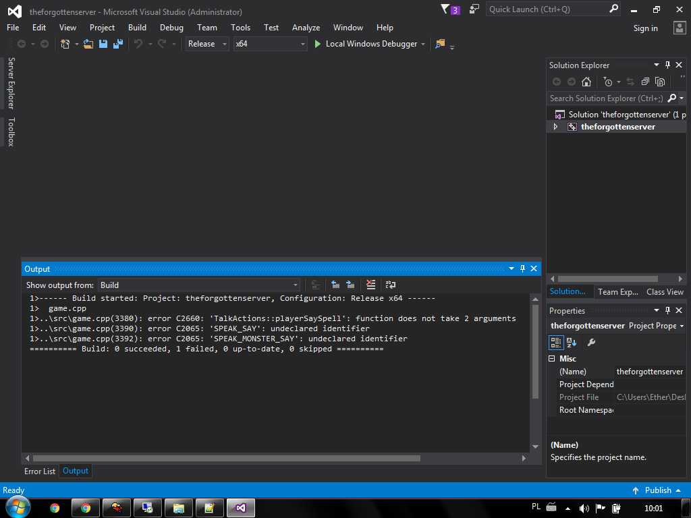Click the Find in Files toolbar icon
Viewport: 691px width, 518px height.
point(440,44)
